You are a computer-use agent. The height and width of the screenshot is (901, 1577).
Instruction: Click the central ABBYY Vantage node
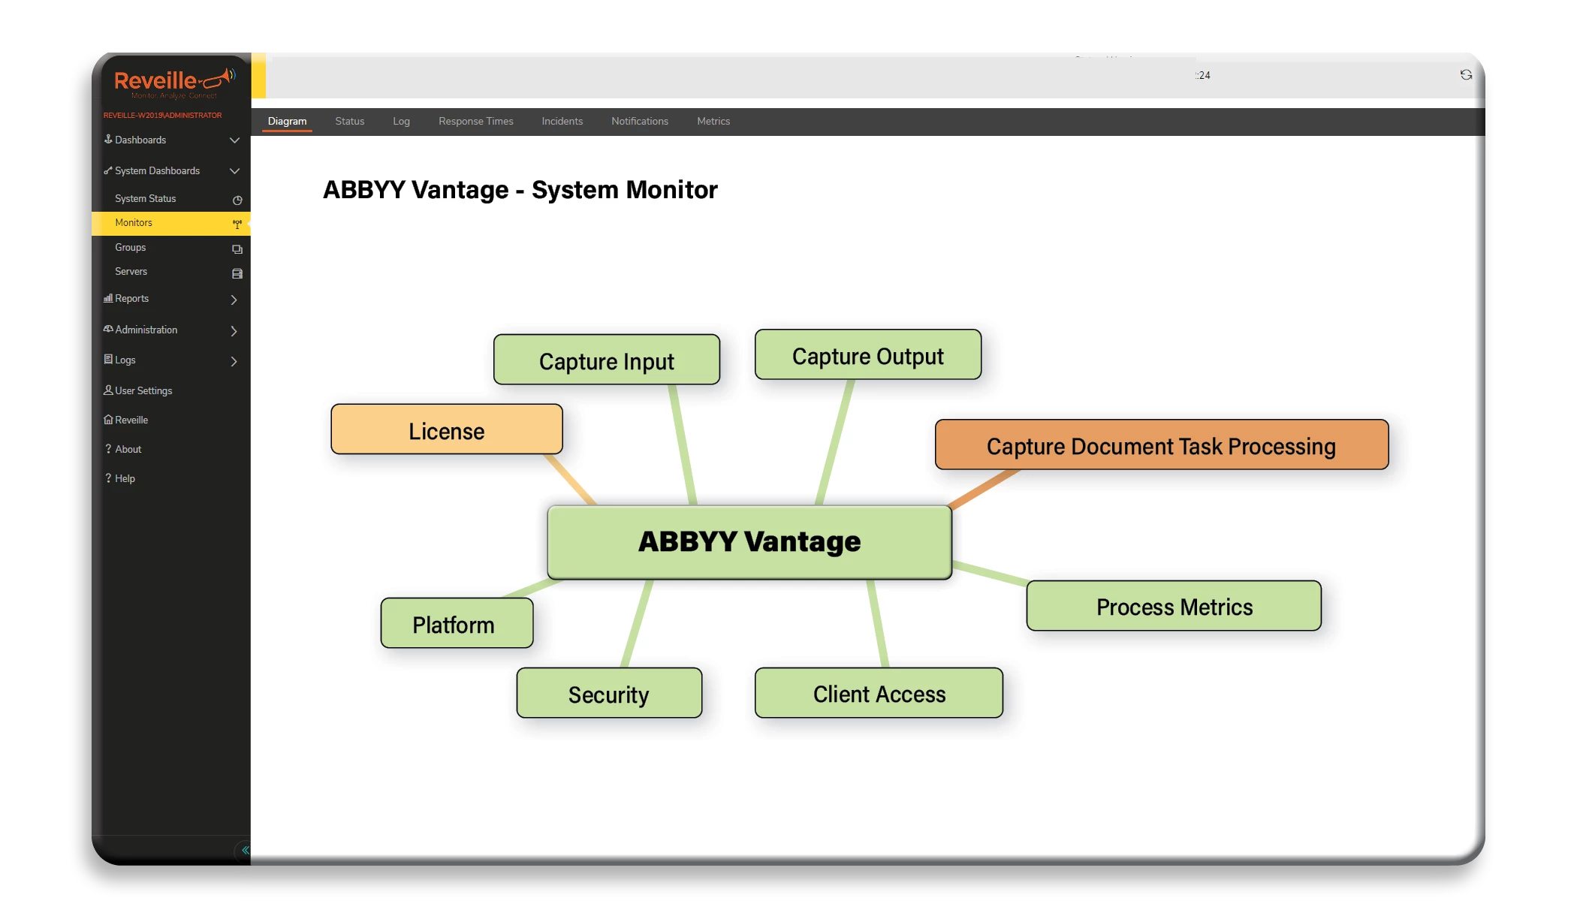[749, 542]
